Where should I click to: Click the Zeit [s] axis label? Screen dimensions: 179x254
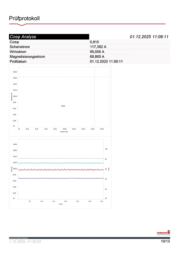pos(61,204)
